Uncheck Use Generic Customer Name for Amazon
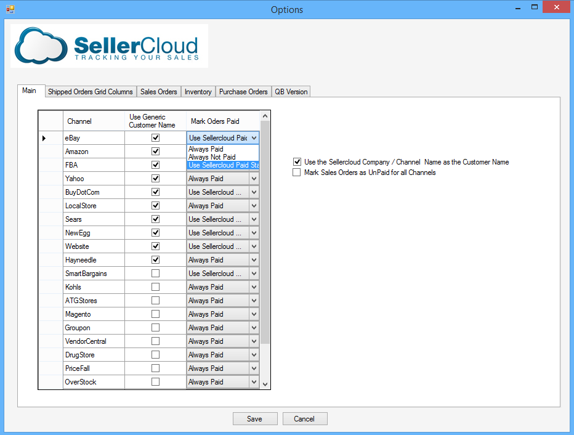The image size is (574, 435). coord(156,151)
